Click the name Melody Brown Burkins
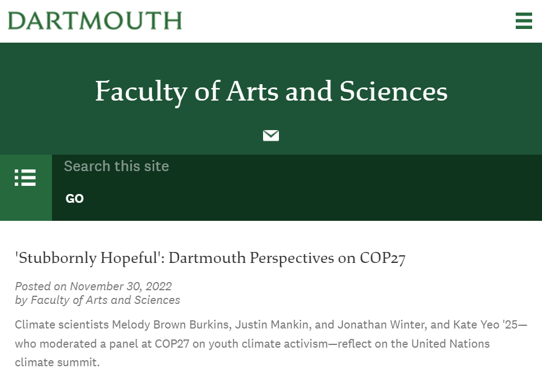The height and width of the screenshot is (387, 542). (x=173, y=325)
